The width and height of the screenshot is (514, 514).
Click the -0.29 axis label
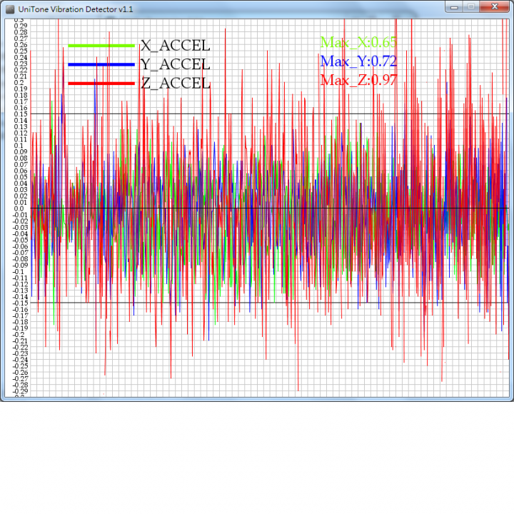point(20,391)
